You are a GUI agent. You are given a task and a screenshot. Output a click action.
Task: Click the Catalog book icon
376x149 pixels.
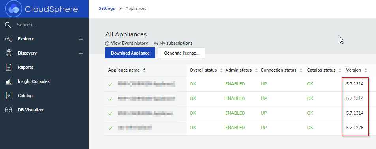tap(8, 96)
